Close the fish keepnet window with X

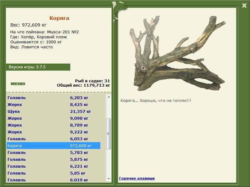pos(244,6)
